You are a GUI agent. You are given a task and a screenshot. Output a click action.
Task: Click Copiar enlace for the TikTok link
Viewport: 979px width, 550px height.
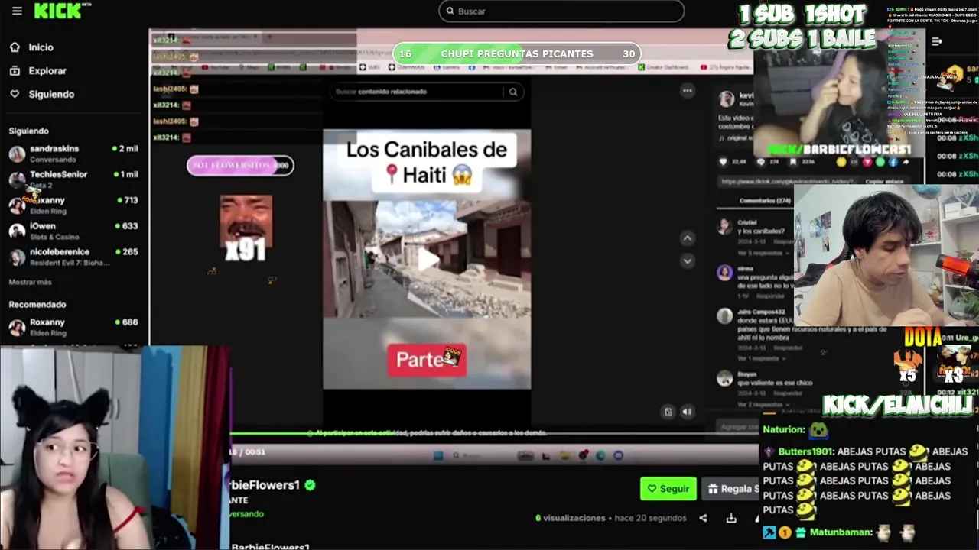pos(883,182)
